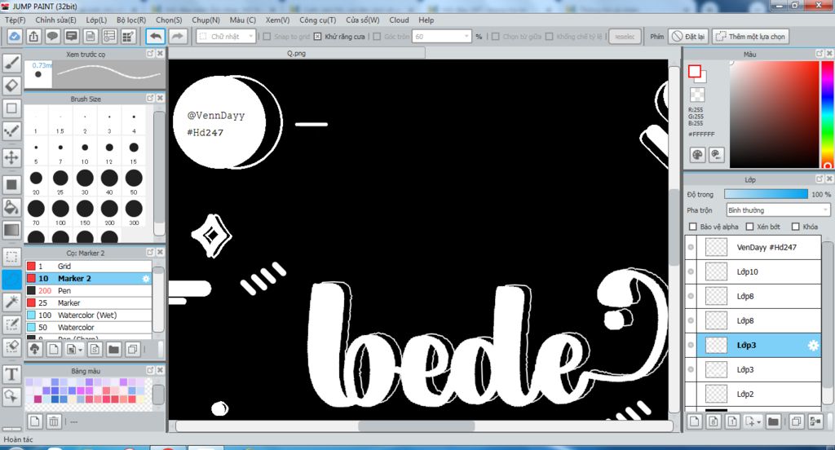Enable Khóa layer lock checkbox
This screenshot has height=450, width=835.
[x=796, y=227]
